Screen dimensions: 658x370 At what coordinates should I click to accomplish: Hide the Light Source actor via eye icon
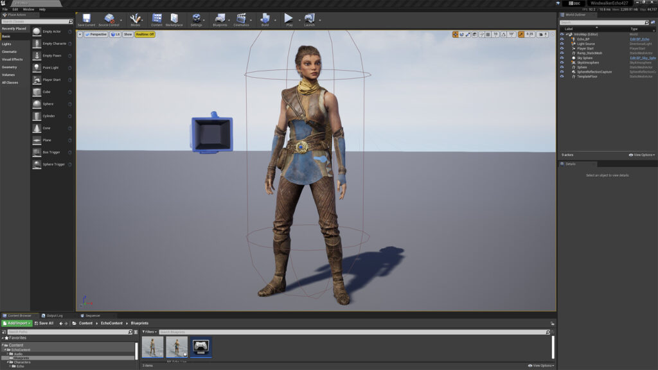coord(562,44)
